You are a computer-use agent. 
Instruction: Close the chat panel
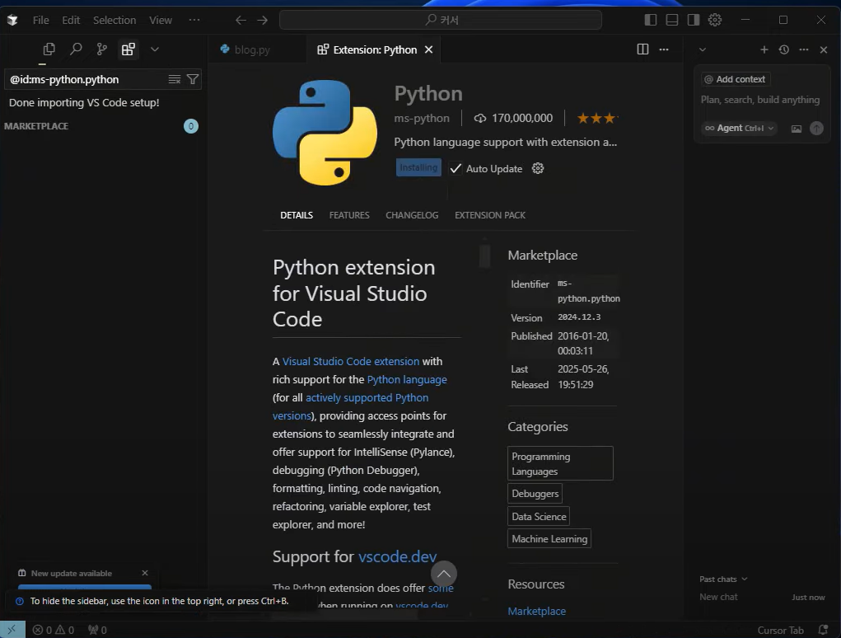click(x=824, y=50)
